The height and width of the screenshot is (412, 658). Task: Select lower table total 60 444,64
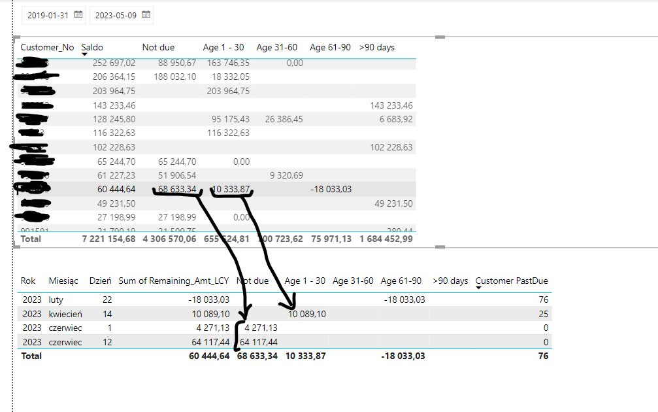point(209,356)
